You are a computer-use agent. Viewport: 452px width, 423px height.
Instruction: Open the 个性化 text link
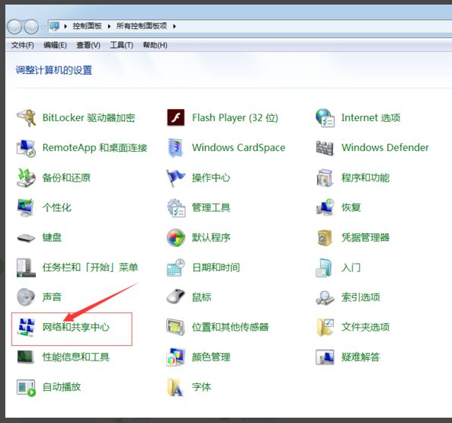57,208
